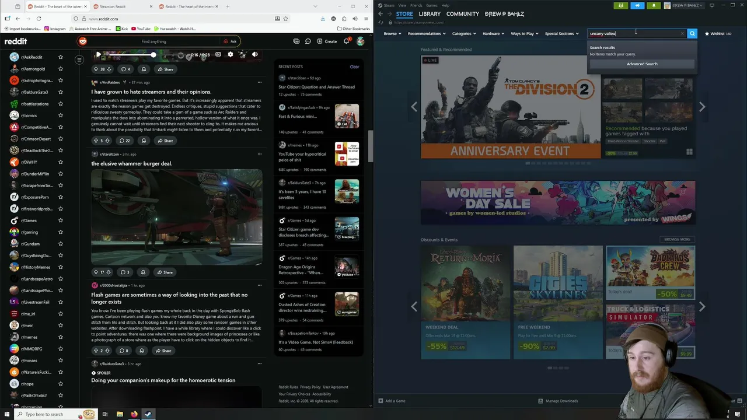Screen dimensions: 747x420
Task: Clear the Steam search field with X
Action: click(x=682, y=34)
